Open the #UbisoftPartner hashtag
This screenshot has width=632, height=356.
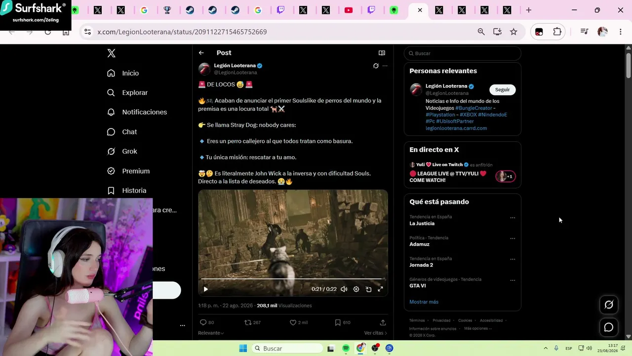(x=455, y=121)
